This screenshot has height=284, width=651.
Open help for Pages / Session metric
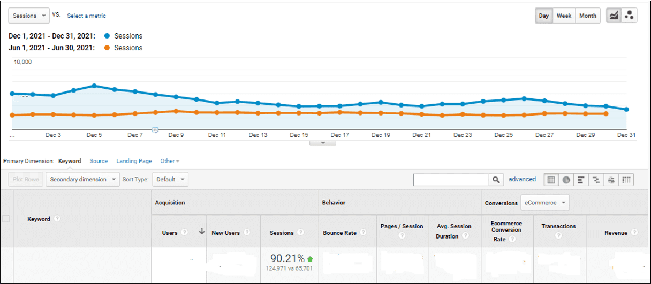[x=403, y=235]
